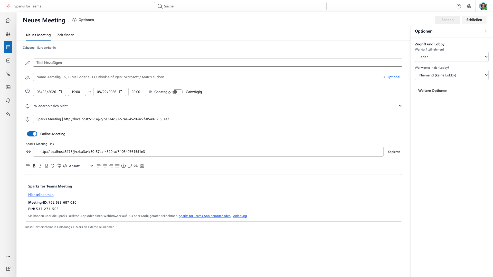Open settings gear in top bar
The image size is (493, 277).
[469, 6]
